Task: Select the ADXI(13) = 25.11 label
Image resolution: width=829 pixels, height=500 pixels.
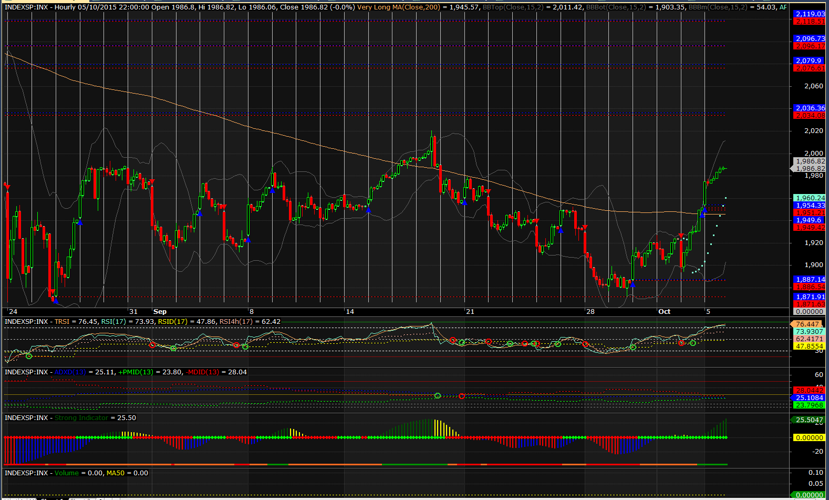Action: [x=85, y=372]
